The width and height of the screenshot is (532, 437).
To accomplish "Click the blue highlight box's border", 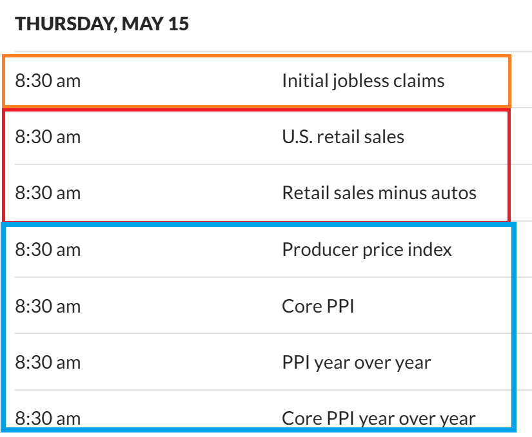I will click(x=514, y=322).
